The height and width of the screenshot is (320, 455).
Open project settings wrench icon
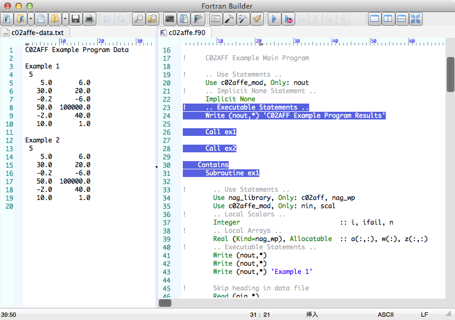[x=198, y=19]
